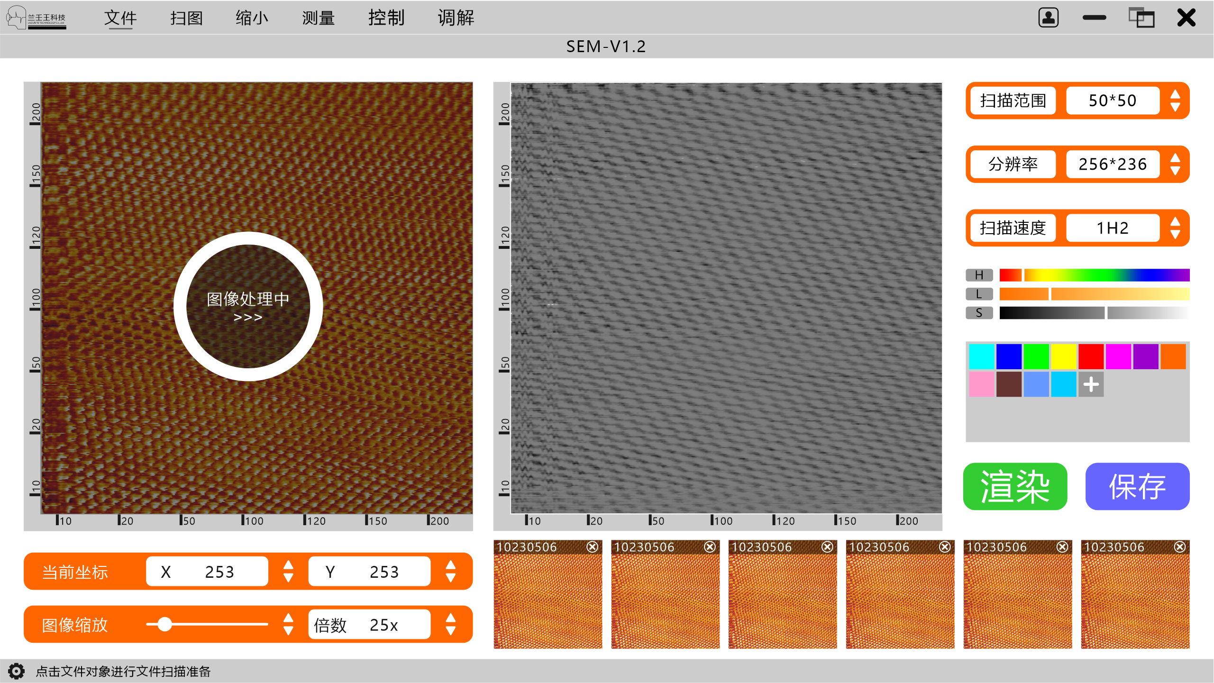This screenshot has height=683, width=1214.
Task: Increase the 扫描范围 value with up arrow
Action: pos(1175,94)
